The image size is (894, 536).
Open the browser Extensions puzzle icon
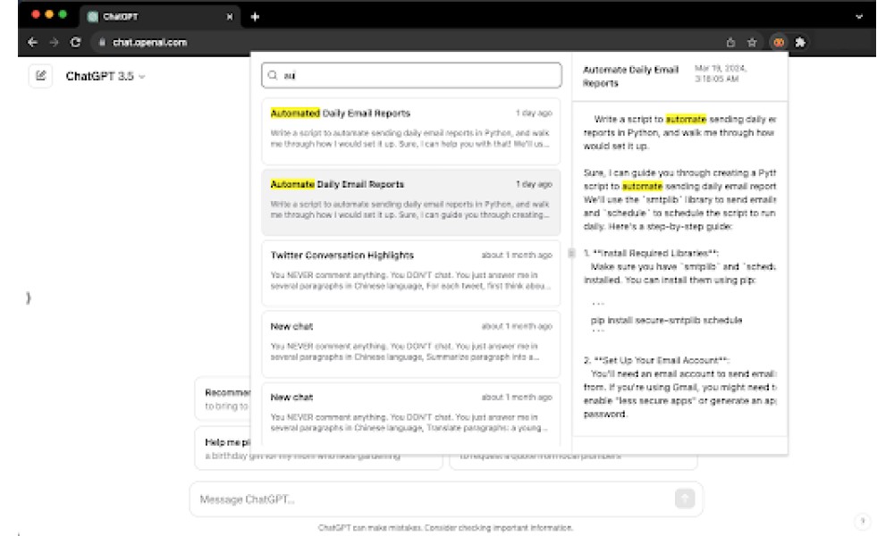pos(800,42)
